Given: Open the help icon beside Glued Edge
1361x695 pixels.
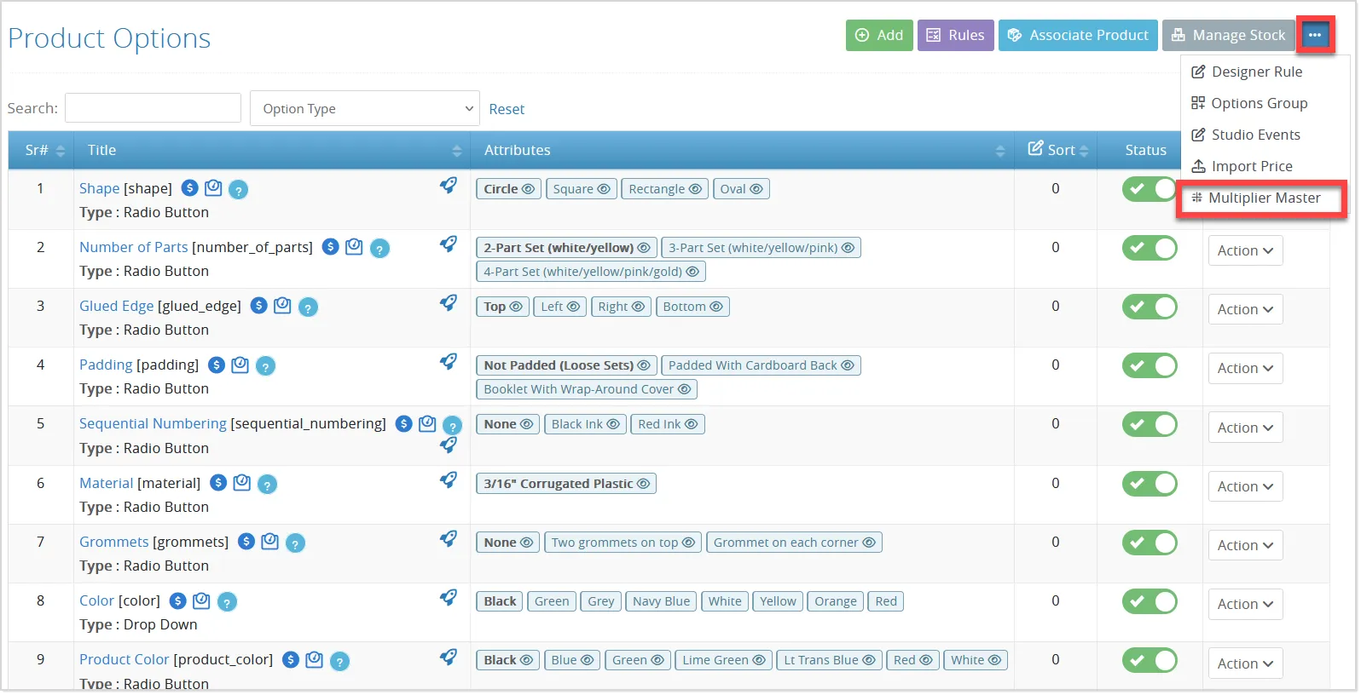Looking at the screenshot, I should tap(309, 307).
